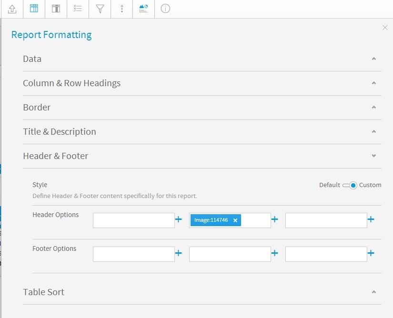Click the plus next to left Header field

click(x=179, y=220)
